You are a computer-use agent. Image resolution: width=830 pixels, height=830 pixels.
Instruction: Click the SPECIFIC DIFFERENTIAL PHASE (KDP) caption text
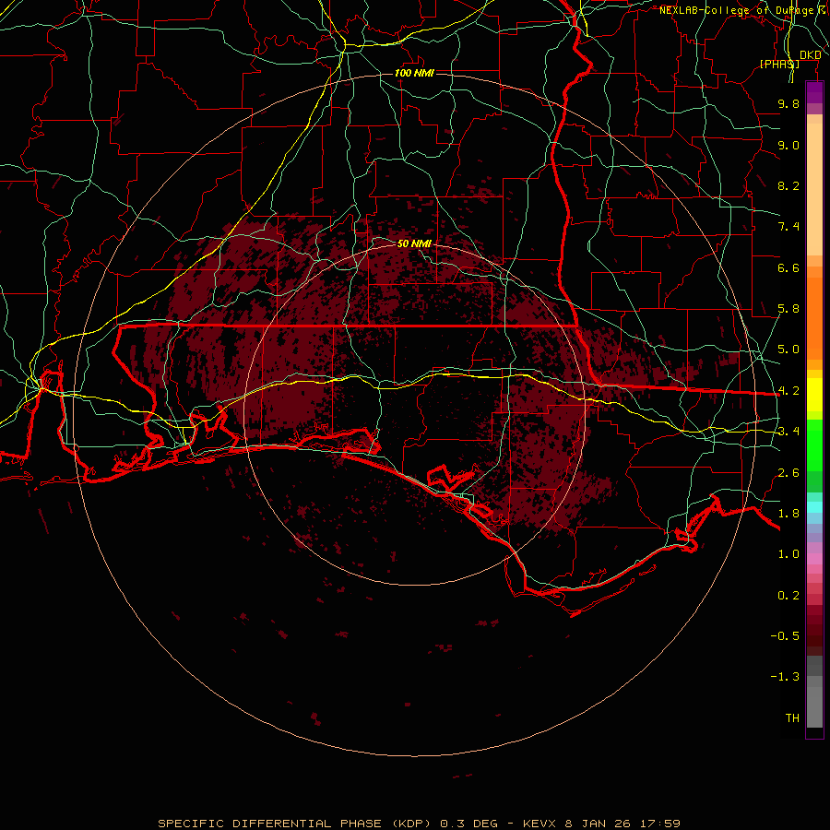tap(294, 824)
